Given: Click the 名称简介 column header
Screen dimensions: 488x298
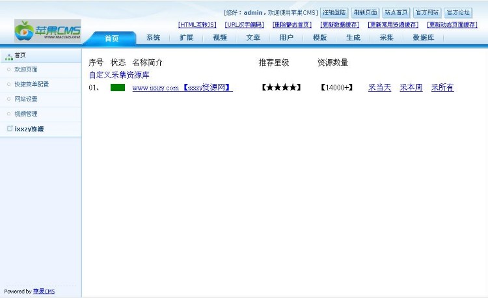Looking at the screenshot, I should click(x=147, y=62).
